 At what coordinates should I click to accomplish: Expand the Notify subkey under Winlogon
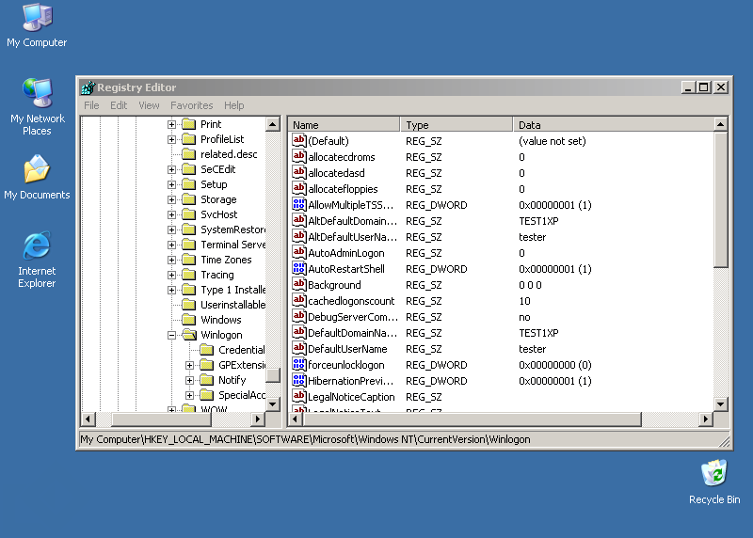(190, 380)
